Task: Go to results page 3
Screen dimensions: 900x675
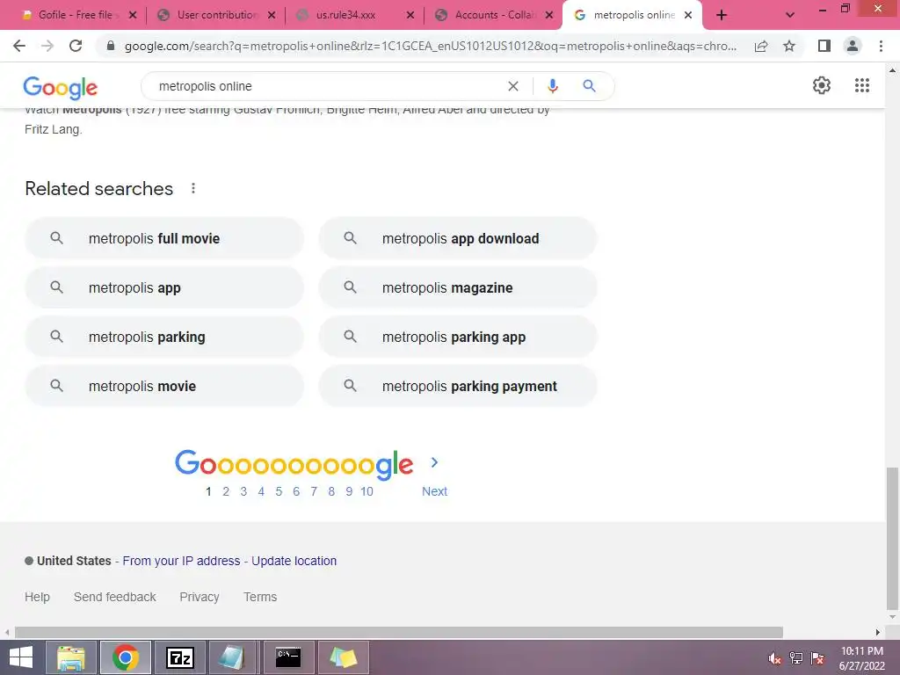Action: (243, 491)
